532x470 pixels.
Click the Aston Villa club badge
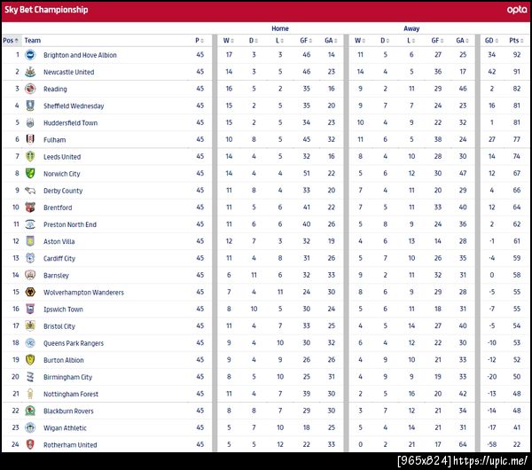click(x=30, y=241)
